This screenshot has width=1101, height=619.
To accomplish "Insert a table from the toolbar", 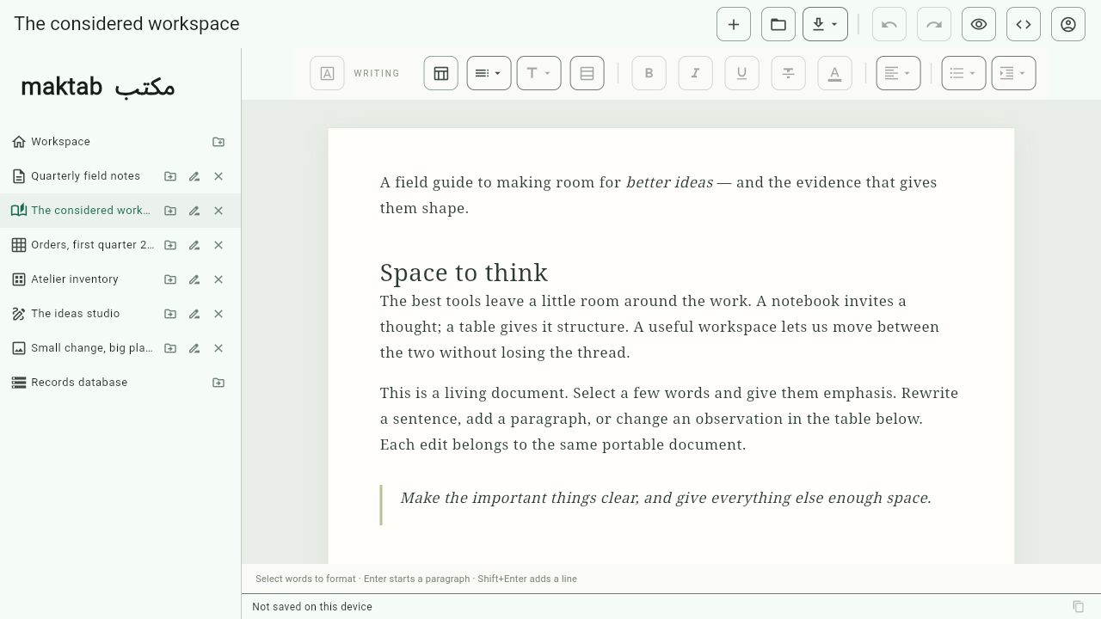I will (440, 73).
